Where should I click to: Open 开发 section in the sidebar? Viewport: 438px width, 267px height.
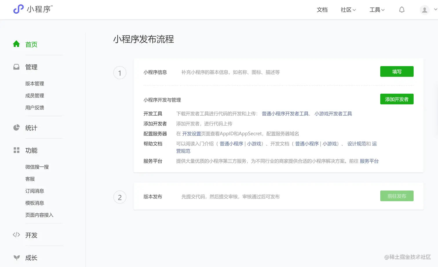click(x=31, y=235)
